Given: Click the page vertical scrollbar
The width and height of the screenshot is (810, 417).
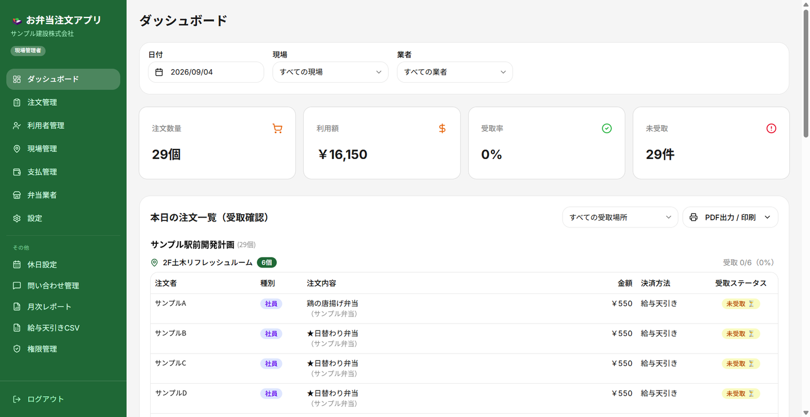Looking at the screenshot, I should (805, 73).
